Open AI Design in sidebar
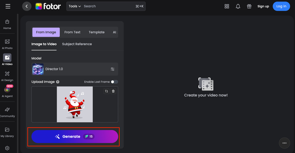Viewport: 295px width, 153px height. [x=7, y=76]
